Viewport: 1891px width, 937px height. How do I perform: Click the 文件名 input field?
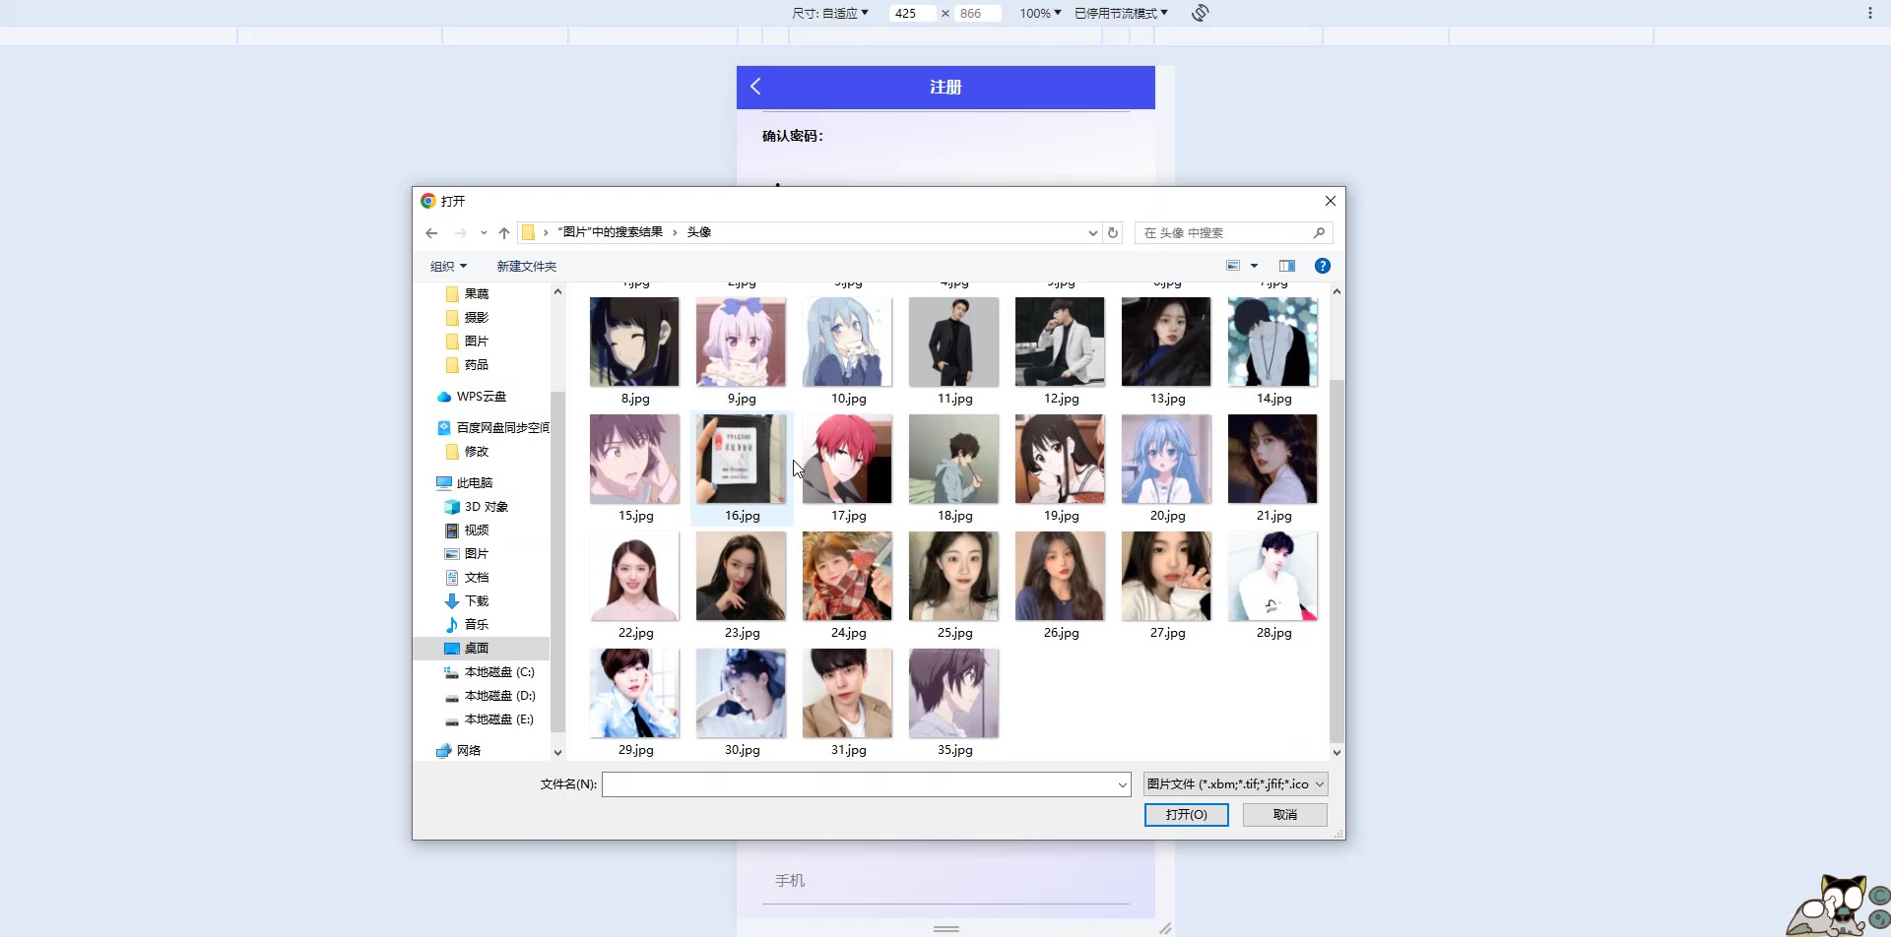pyautogui.click(x=859, y=784)
